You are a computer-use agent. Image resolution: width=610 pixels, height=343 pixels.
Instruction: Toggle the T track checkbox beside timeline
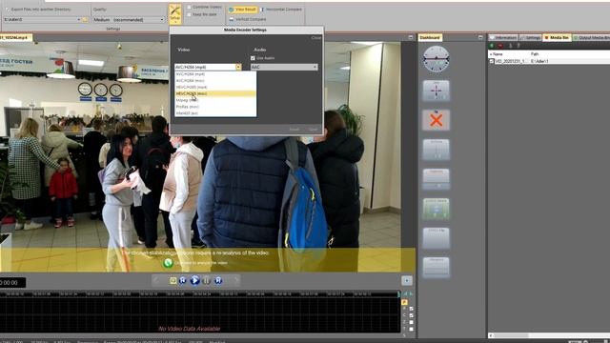pyautogui.click(x=411, y=329)
